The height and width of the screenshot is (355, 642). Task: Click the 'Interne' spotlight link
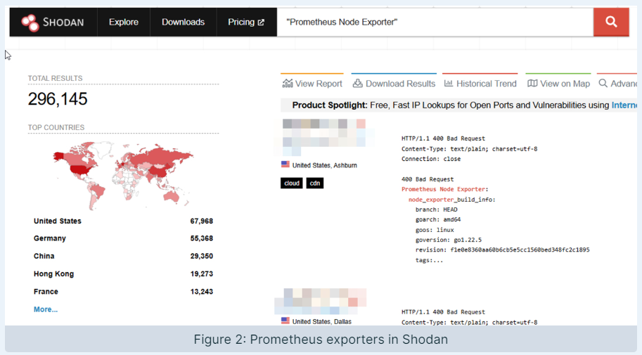click(624, 105)
